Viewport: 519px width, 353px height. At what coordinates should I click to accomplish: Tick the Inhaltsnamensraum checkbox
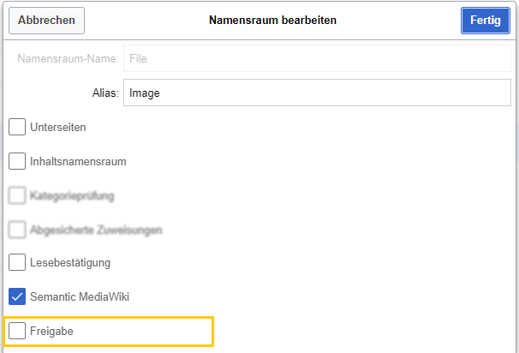tap(17, 161)
